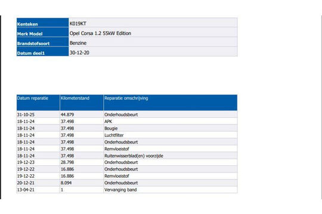This screenshot has width=322, height=214.
Task: Click the Opel Corsa 1.2 55kW Edition cell
Action: 153,33
